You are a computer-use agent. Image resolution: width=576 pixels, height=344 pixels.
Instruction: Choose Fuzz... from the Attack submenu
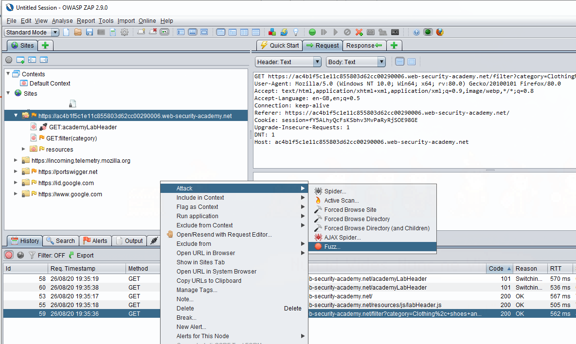[x=373, y=247]
